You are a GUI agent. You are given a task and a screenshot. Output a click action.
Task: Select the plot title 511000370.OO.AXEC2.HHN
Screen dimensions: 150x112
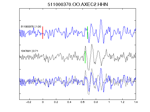pos(78,4)
